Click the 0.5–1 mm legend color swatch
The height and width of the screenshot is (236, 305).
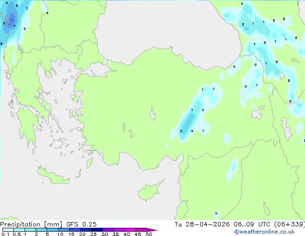point(19,230)
